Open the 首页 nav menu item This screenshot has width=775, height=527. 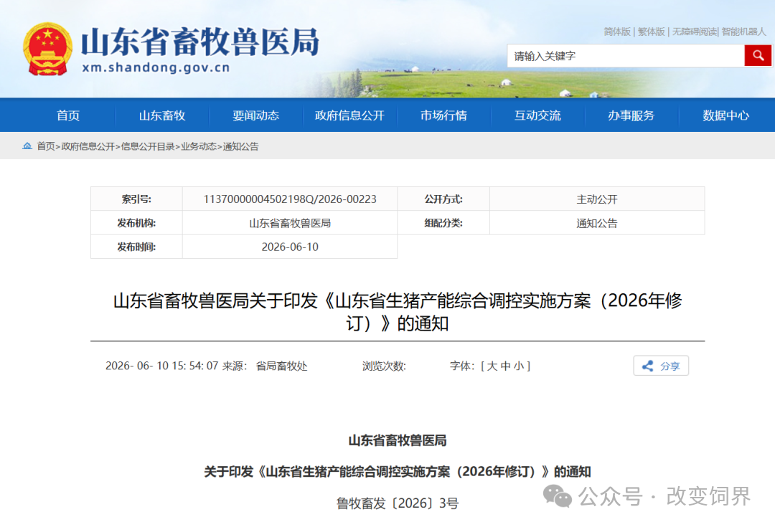coord(68,115)
